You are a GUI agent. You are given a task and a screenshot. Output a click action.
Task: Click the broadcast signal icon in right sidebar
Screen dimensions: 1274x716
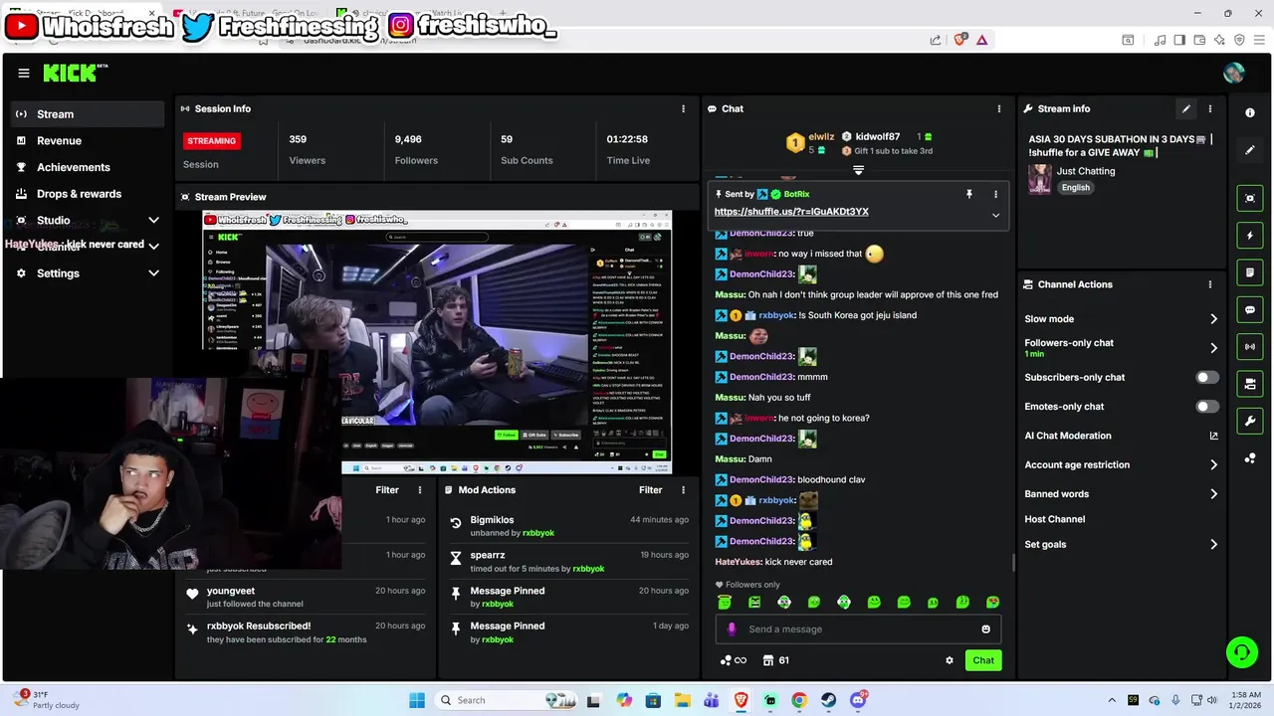pyautogui.click(x=1250, y=347)
